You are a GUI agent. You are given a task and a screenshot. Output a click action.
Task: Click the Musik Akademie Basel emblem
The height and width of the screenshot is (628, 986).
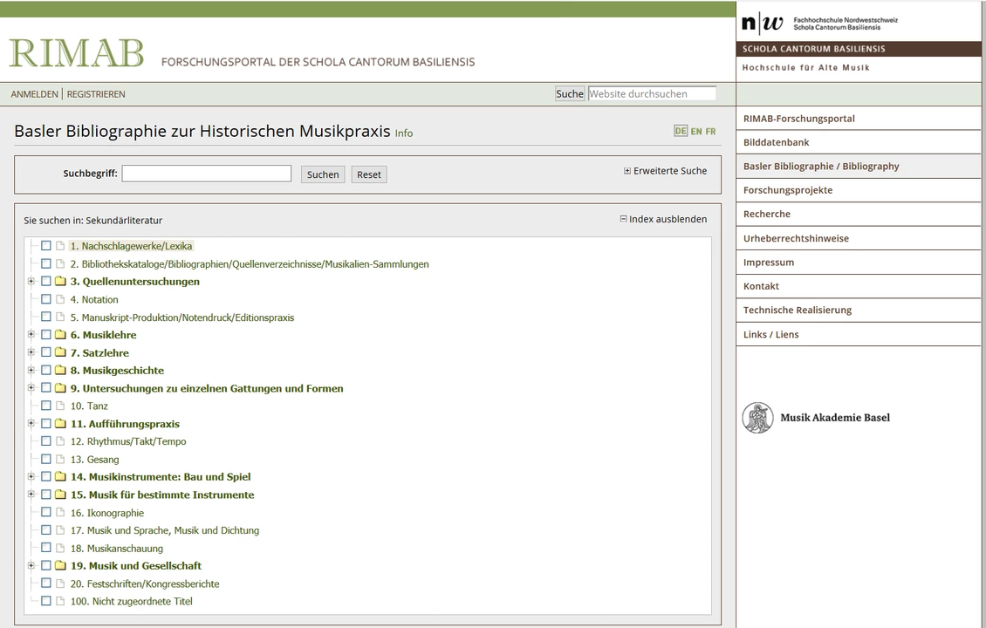click(x=757, y=418)
